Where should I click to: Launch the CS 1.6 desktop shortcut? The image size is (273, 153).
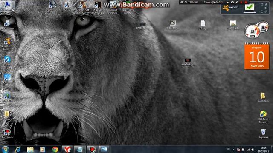pos(67,6)
